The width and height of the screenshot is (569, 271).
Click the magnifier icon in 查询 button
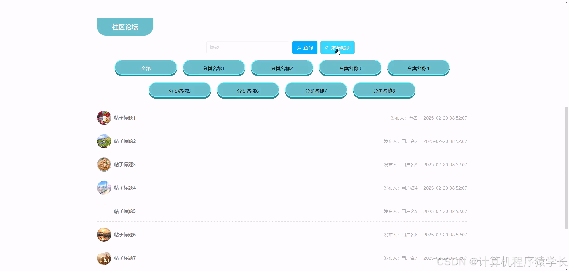(x=299, y=48)
